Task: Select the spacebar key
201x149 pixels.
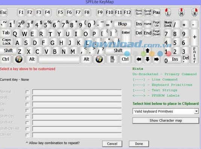Action: click(59, 60)
